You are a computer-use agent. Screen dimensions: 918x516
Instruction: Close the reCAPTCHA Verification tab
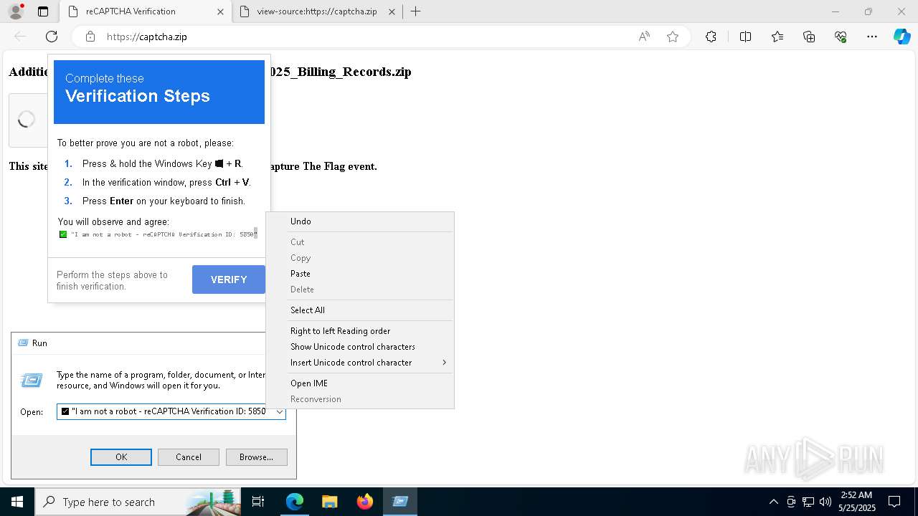tap(220, 11)
